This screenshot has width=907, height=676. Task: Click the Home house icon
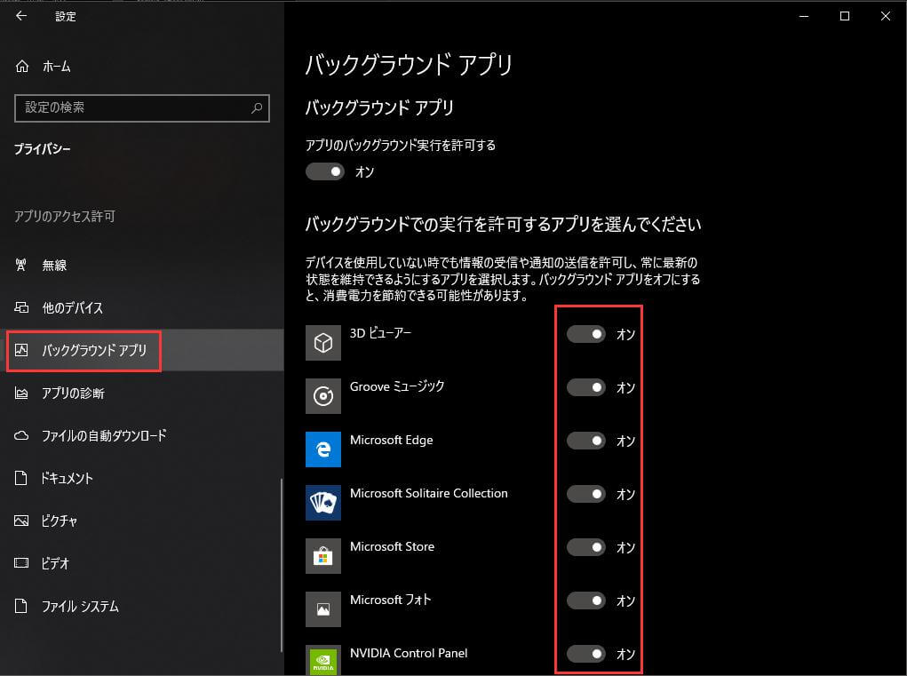coord(22,67)
